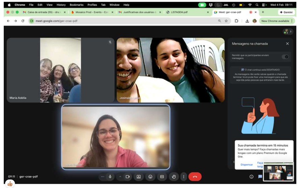This screenshot has height=188, width=299.
Task: Click the present screen icon
Action: (x=138, y=177)
